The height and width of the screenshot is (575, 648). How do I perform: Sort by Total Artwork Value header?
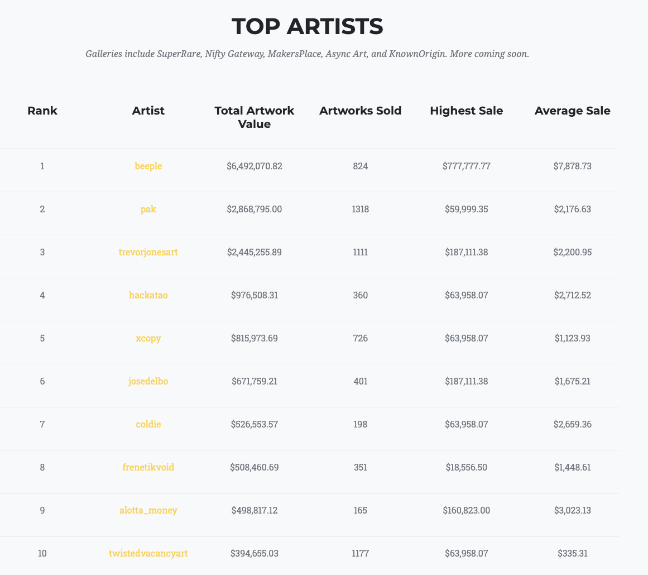click(x=254, y=117)
